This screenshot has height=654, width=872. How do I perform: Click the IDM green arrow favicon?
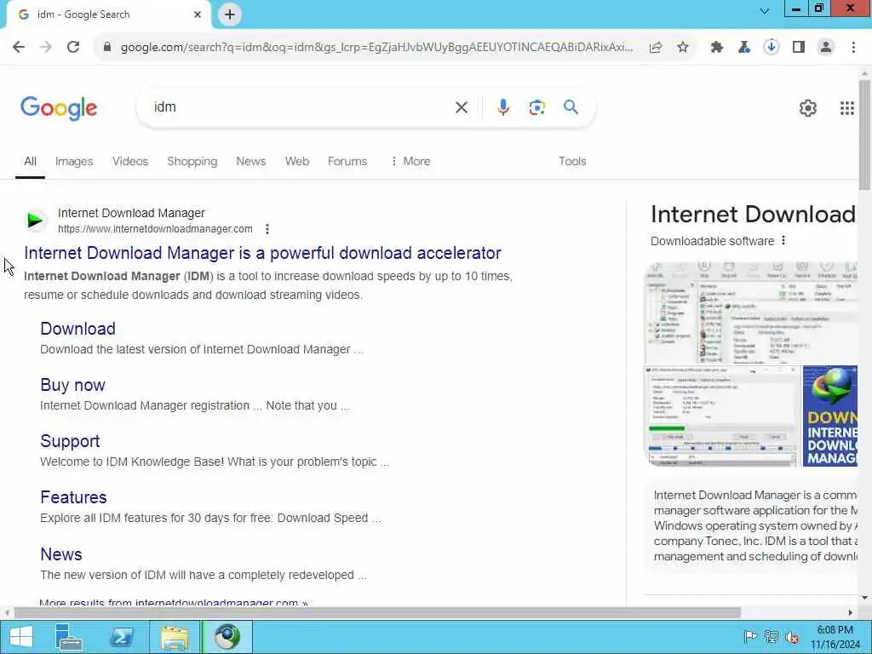[35, 221]
